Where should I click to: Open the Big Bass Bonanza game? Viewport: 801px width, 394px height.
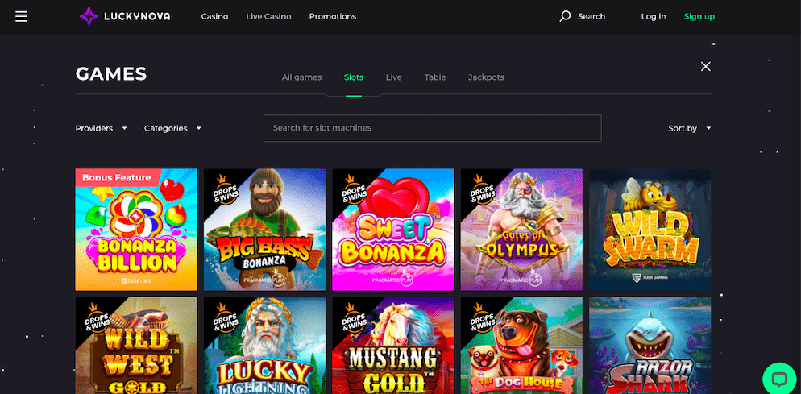264,230
